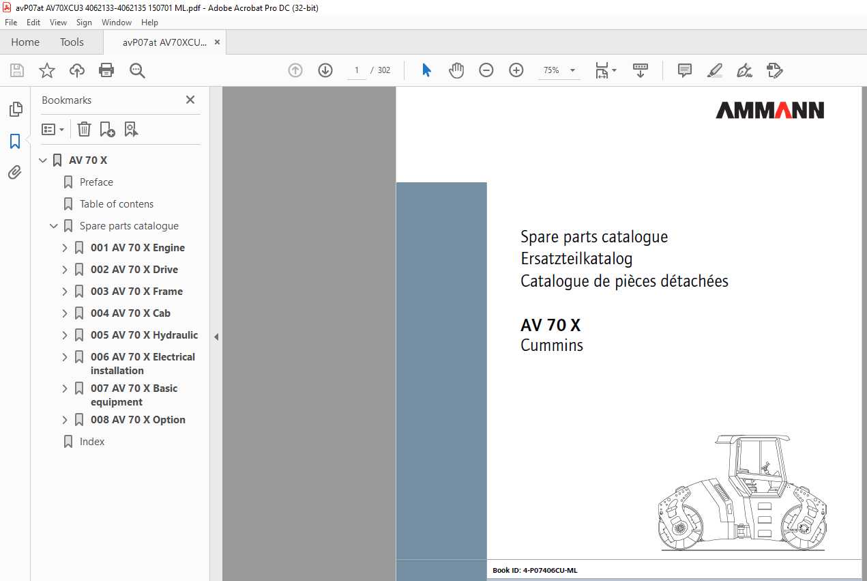Expand 007 AV 70 X Basic equipment

[65, 388]
